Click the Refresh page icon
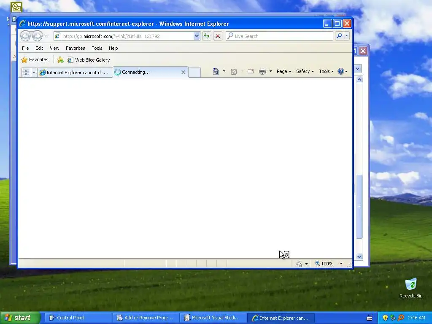Viewport: 432px width, 324px height. [207, 36]
